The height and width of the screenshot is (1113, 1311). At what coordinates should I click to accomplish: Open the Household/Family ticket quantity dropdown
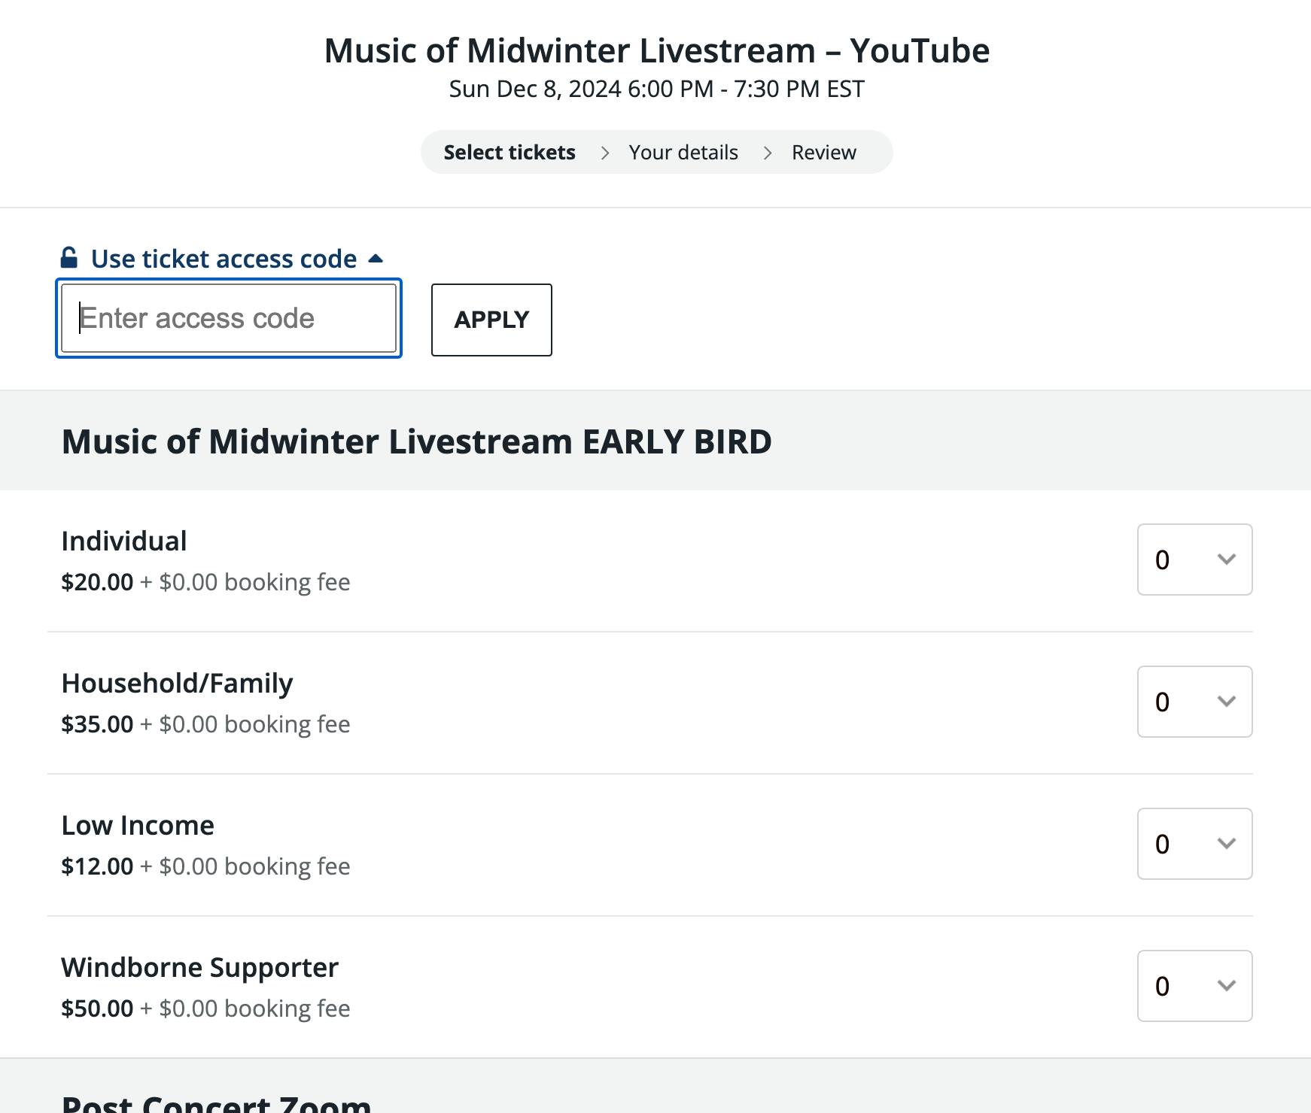pos(1194,702)
